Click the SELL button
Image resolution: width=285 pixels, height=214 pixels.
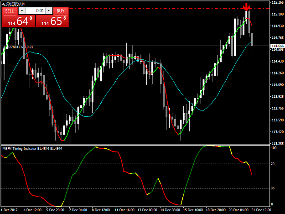[x=10, y=11]
